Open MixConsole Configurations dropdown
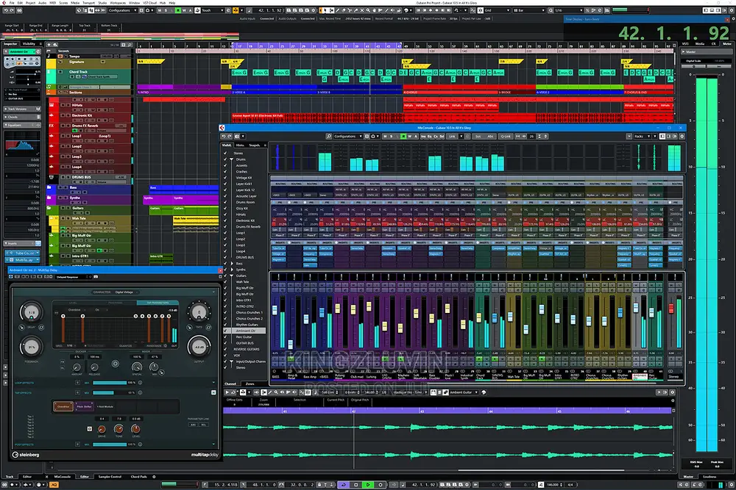 [348, 137]
